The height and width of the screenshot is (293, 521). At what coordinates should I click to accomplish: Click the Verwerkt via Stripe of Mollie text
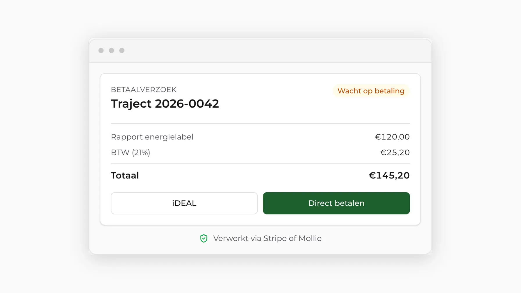pyautogui.click(x=267, y=238)
